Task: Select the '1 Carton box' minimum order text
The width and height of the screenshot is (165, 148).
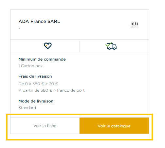Action: click(30, 66)
